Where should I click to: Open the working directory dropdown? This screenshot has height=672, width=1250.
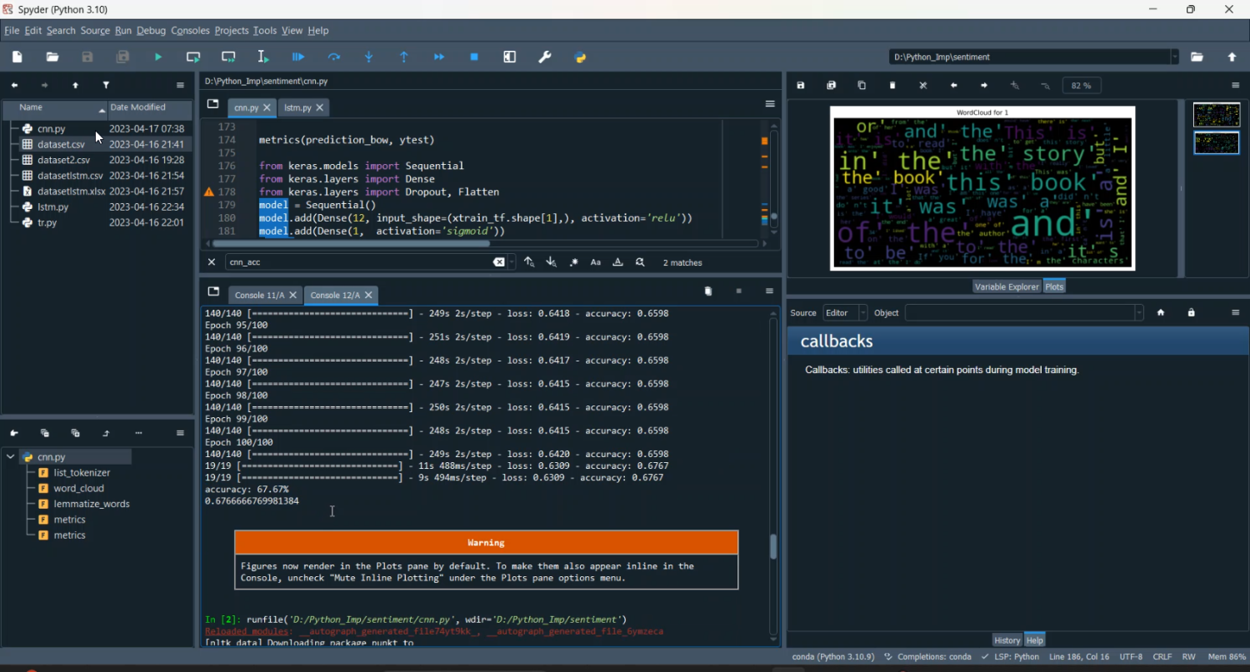click(1175, 57)
